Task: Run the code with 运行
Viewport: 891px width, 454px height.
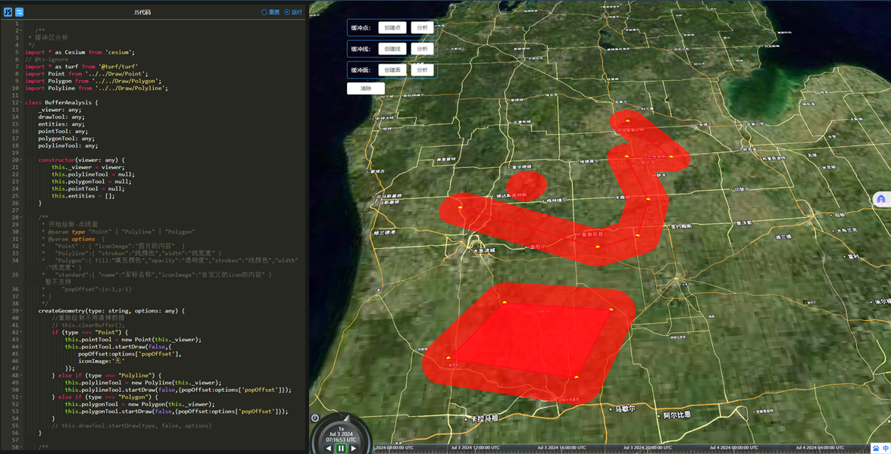Action: [x=293, y=12]
